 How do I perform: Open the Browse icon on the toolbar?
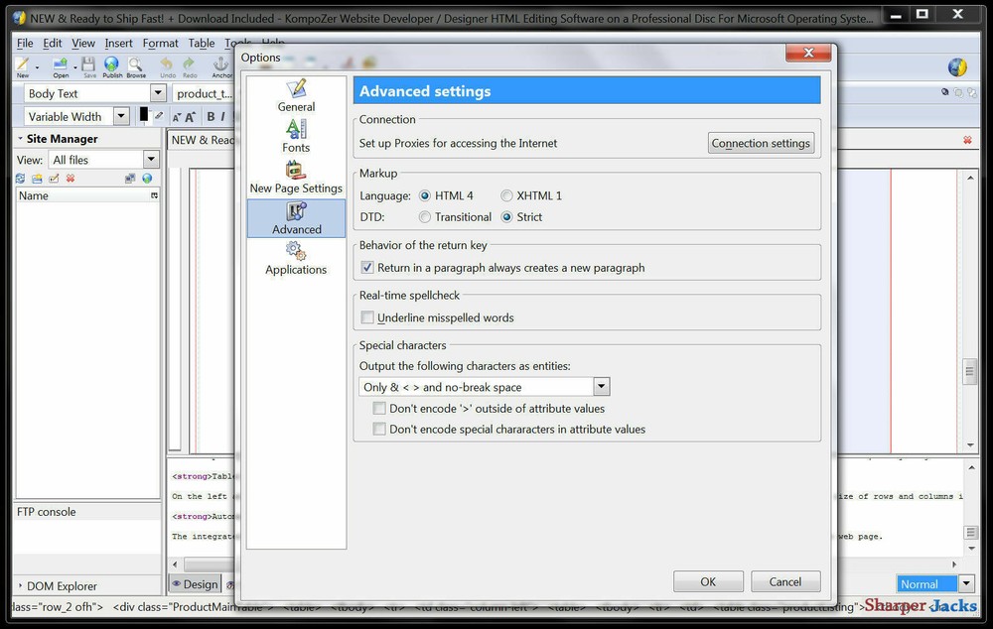(x=136, y=65)
